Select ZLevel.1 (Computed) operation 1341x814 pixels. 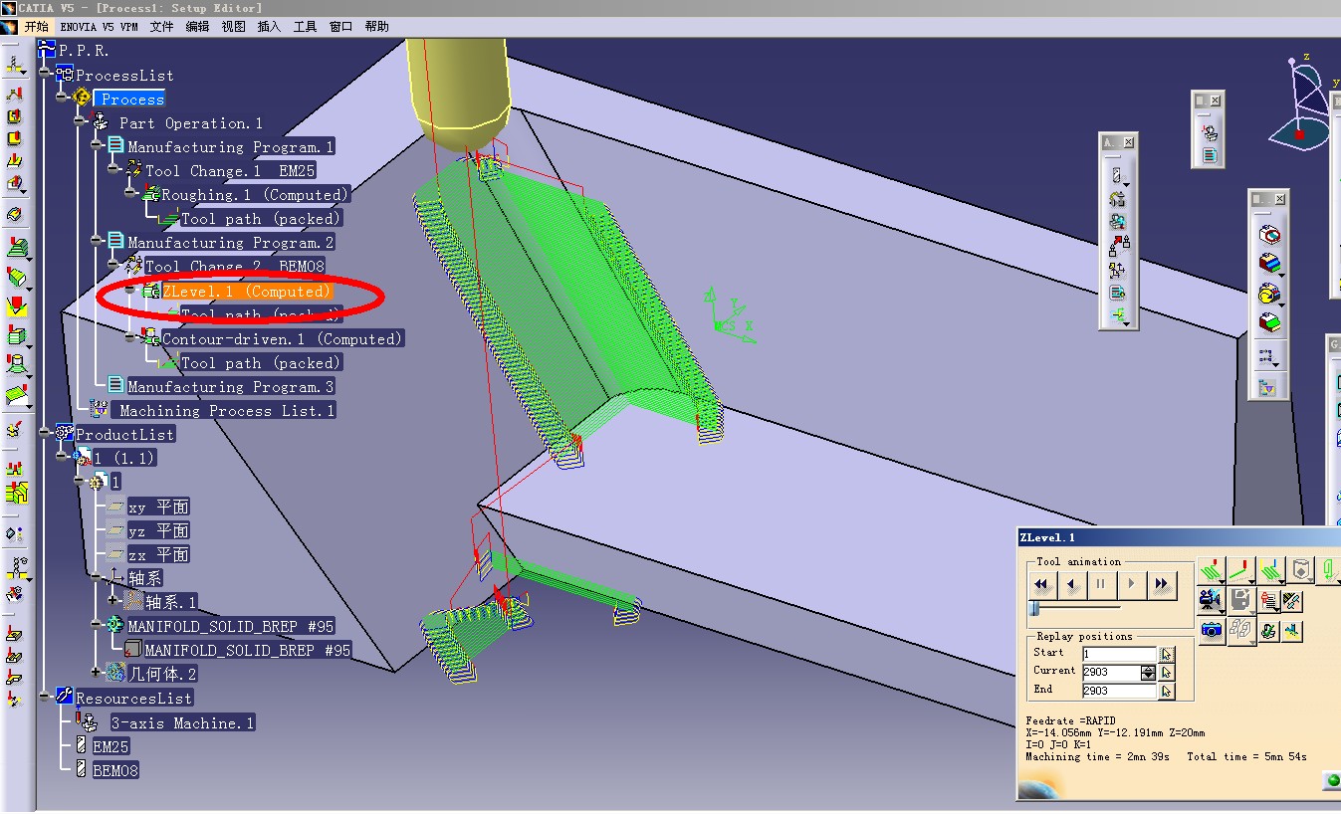coord(247,291)
